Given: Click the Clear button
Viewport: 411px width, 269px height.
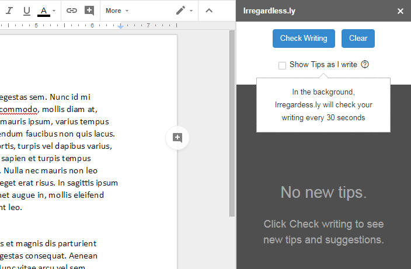Looking at the screenshot, I should [358, 39].
